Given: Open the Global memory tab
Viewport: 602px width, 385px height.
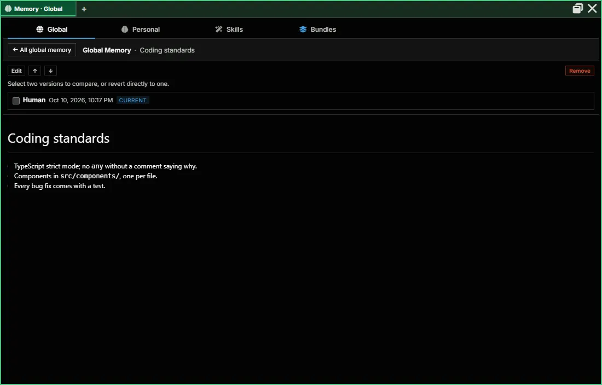Looking at the screenshot, I should 51,30.
